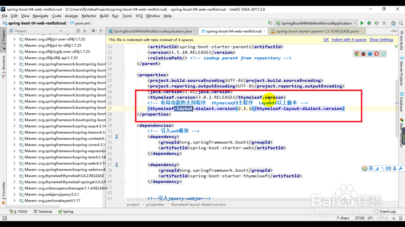
Task: Expand Maven: org.slf4j:slf4j-api:1.7.25 node
Action: [x=15, y=58]
